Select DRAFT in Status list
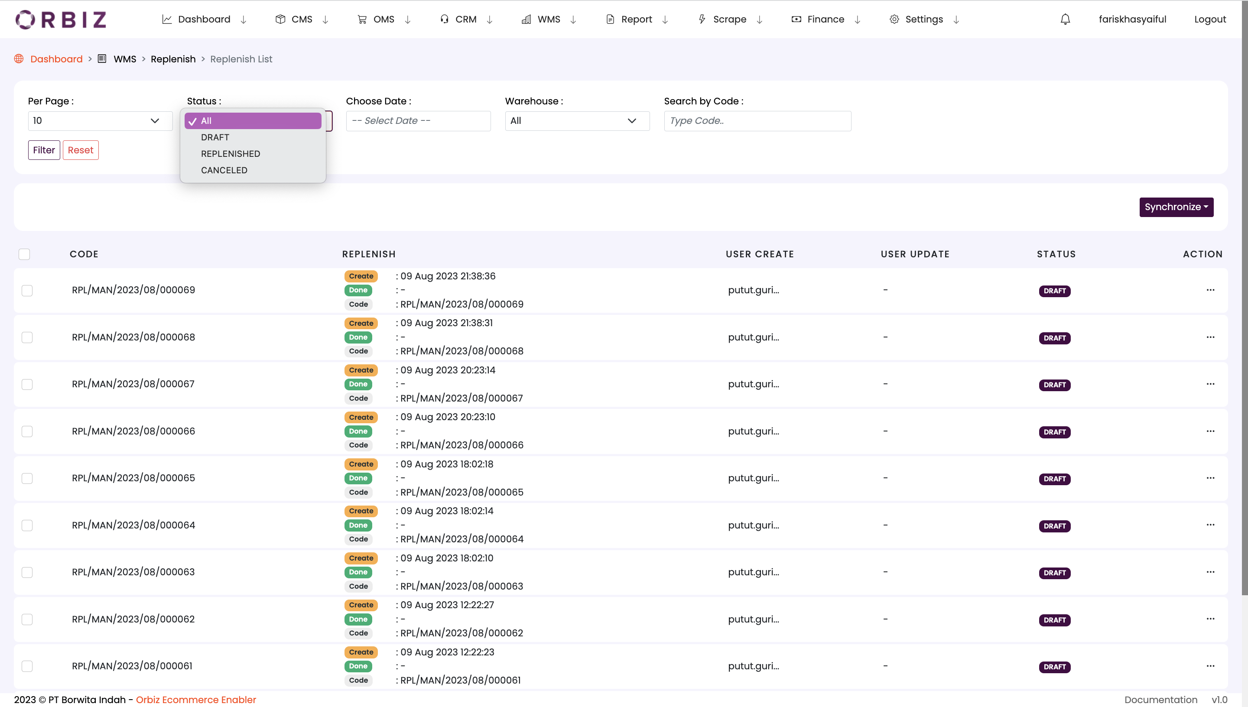This screenshot has height=707, width=1248. coord(253,137)
